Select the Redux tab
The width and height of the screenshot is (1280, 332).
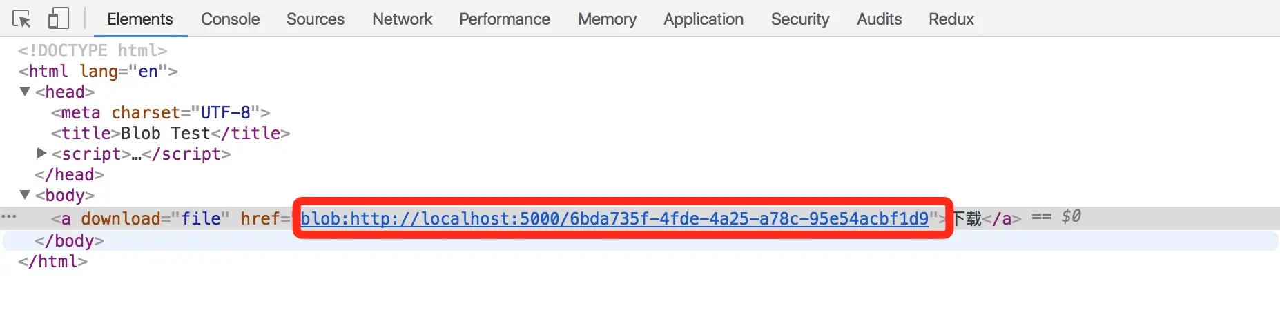point(951,19)
